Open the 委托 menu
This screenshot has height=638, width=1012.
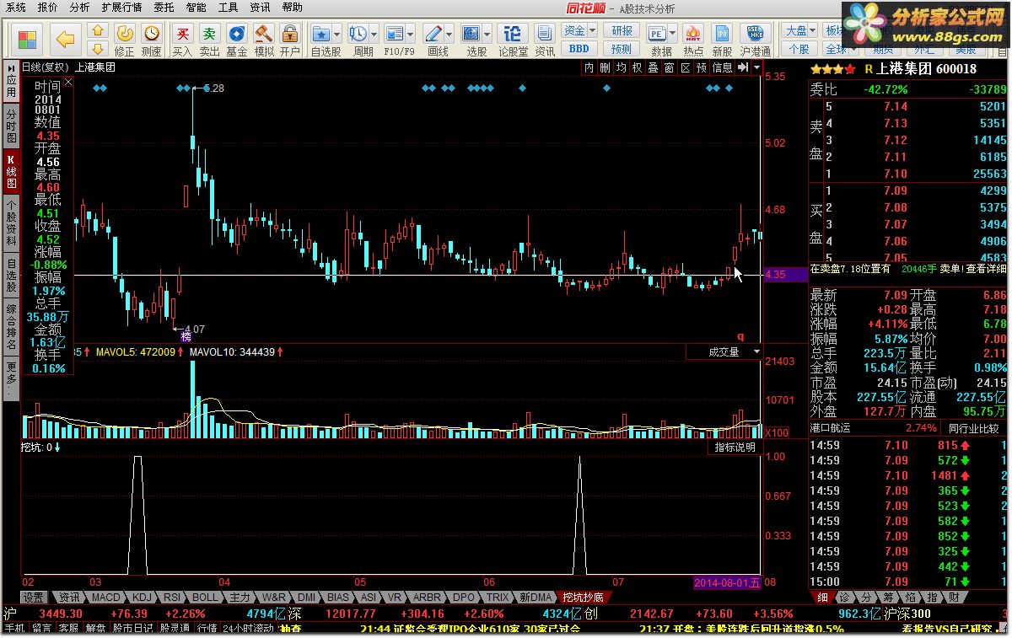(164, 8)
